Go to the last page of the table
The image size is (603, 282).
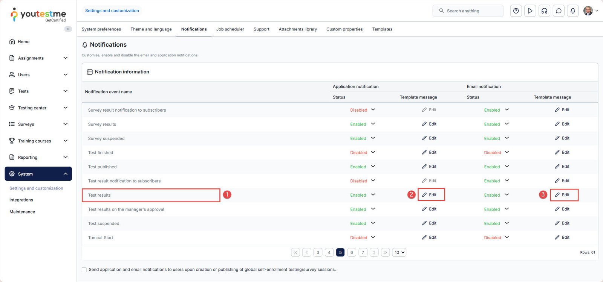[385, 253]
